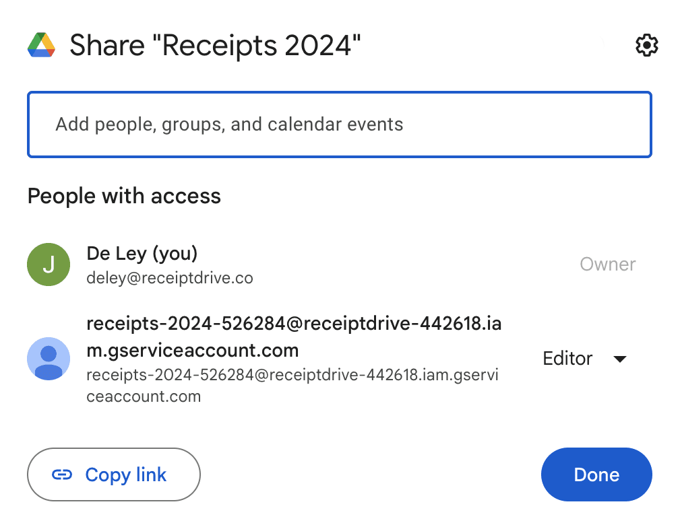
Task: Click the gray service account email subtitle
Action: (291, 386)
